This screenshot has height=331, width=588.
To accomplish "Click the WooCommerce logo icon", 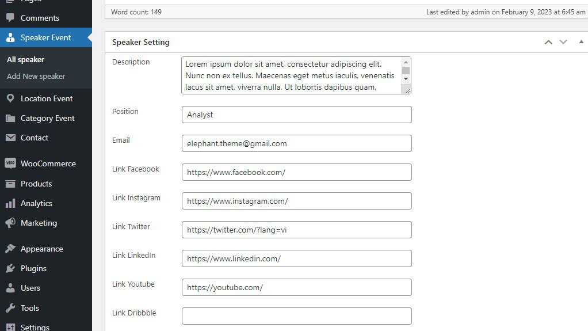I will click(x=10, y=163).
